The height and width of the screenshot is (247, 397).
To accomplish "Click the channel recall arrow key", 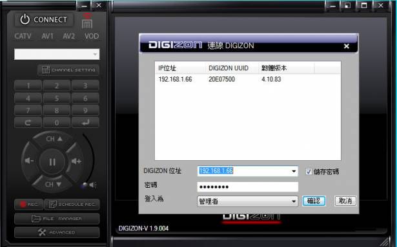I will [x=28, y=123].
